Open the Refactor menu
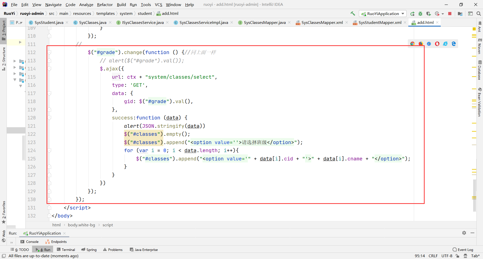Screen dimensions: 483x259 (105, 5)
